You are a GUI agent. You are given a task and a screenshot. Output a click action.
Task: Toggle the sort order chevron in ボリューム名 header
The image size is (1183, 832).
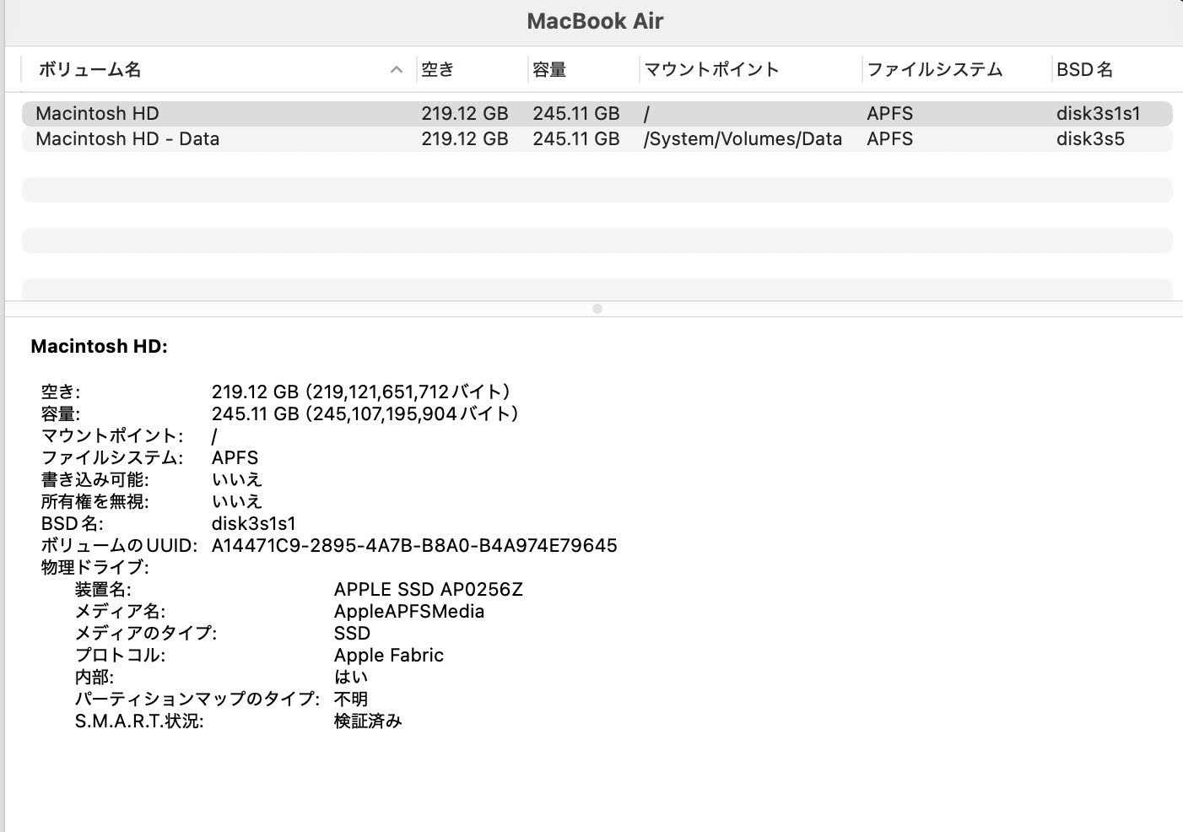coord(397,70)
